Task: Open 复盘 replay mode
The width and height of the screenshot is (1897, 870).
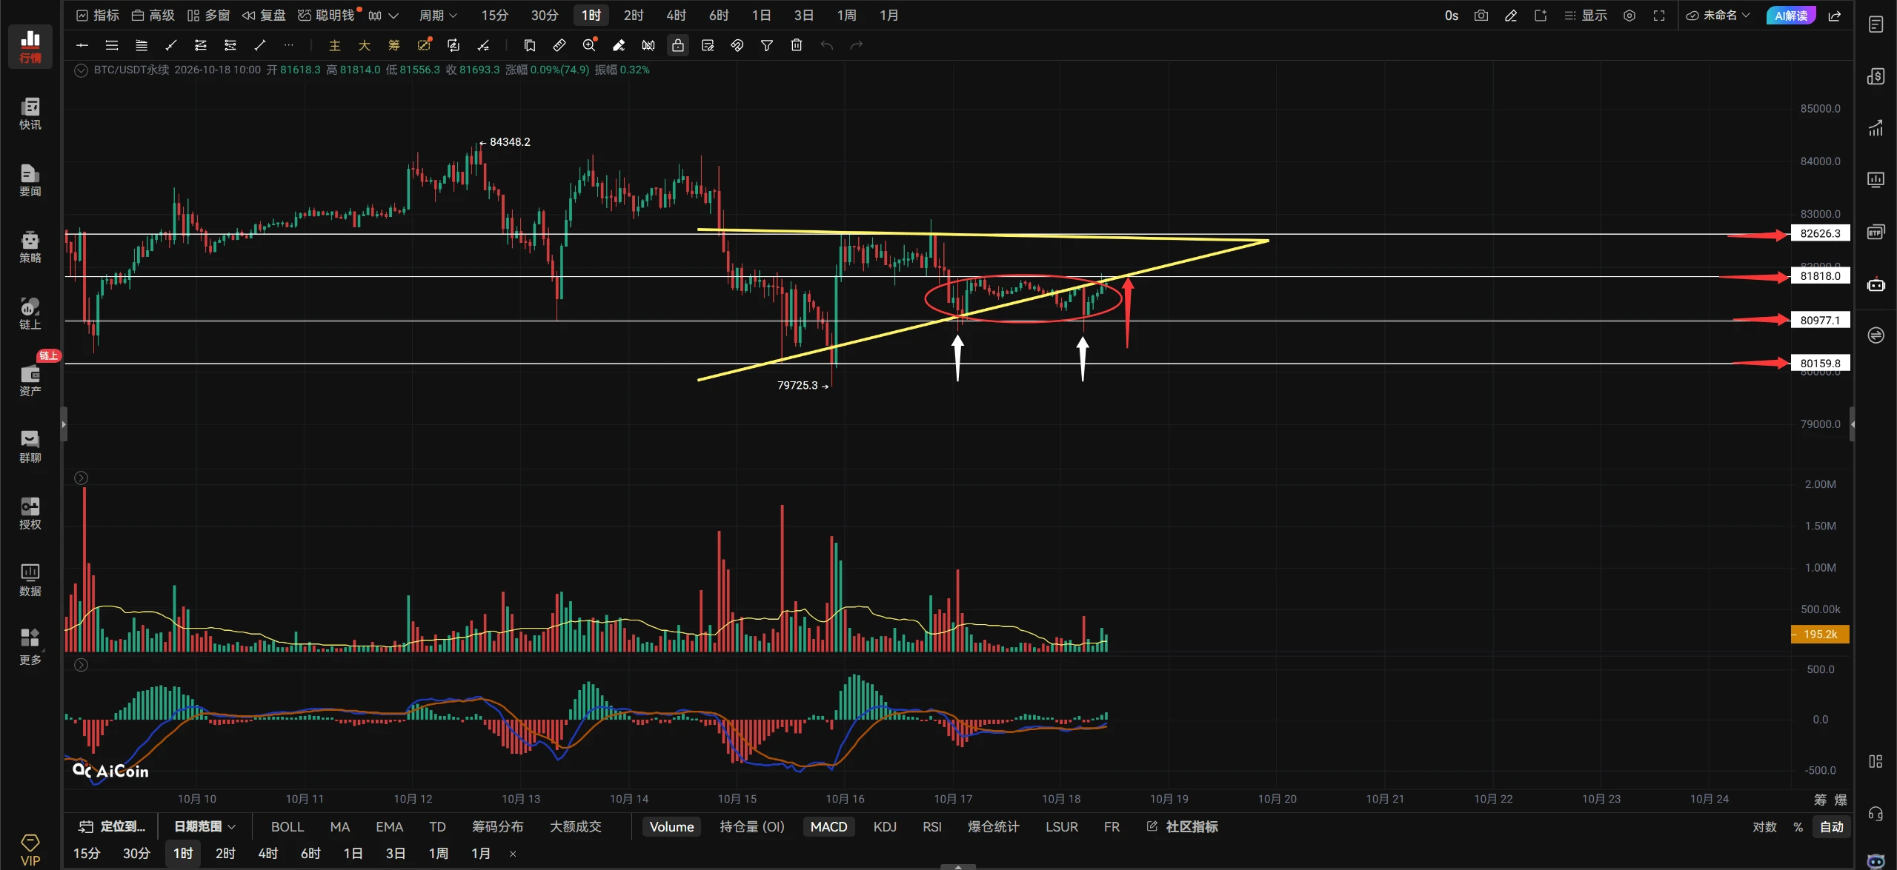Action: click(264, 16)
